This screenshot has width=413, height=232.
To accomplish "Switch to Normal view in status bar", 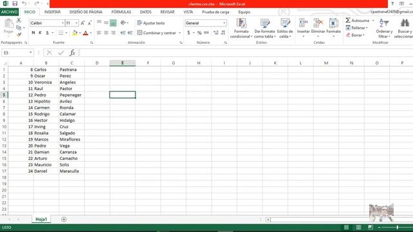I will click(346, 227).
